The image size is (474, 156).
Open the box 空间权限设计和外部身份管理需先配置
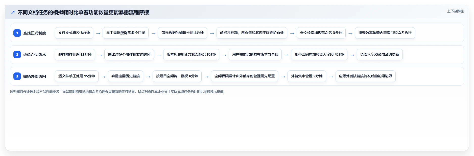pyautogui.click(x=245, y=76)
